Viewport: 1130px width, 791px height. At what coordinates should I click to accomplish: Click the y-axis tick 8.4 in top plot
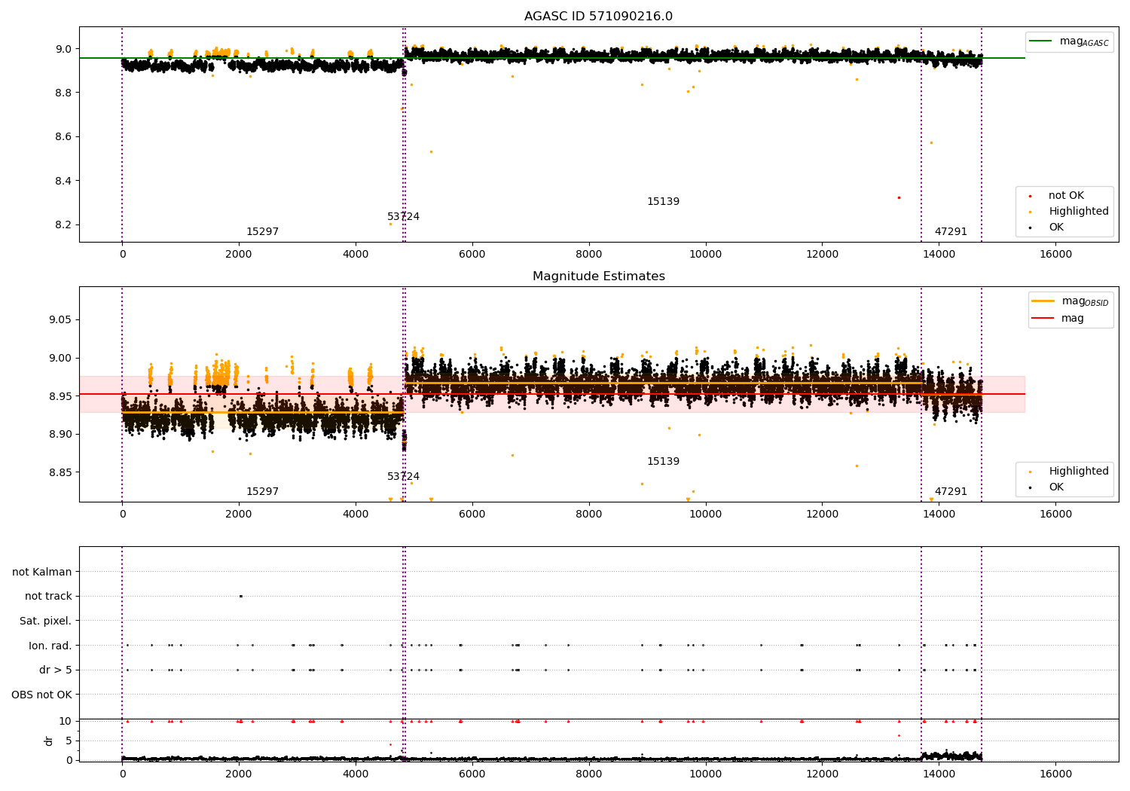[x=63, y=181]
